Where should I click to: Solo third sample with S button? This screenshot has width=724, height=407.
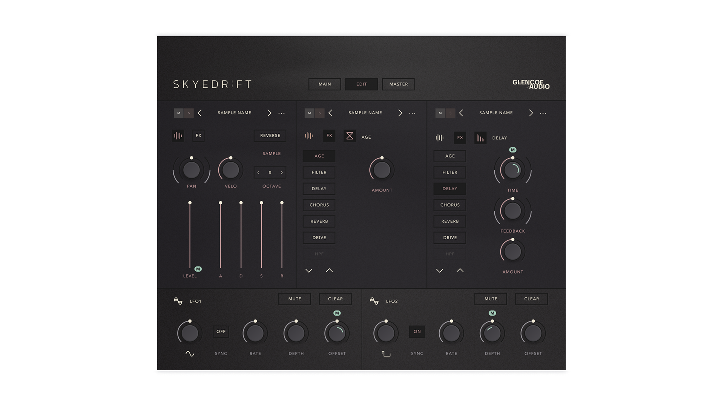tap(450, 113)
